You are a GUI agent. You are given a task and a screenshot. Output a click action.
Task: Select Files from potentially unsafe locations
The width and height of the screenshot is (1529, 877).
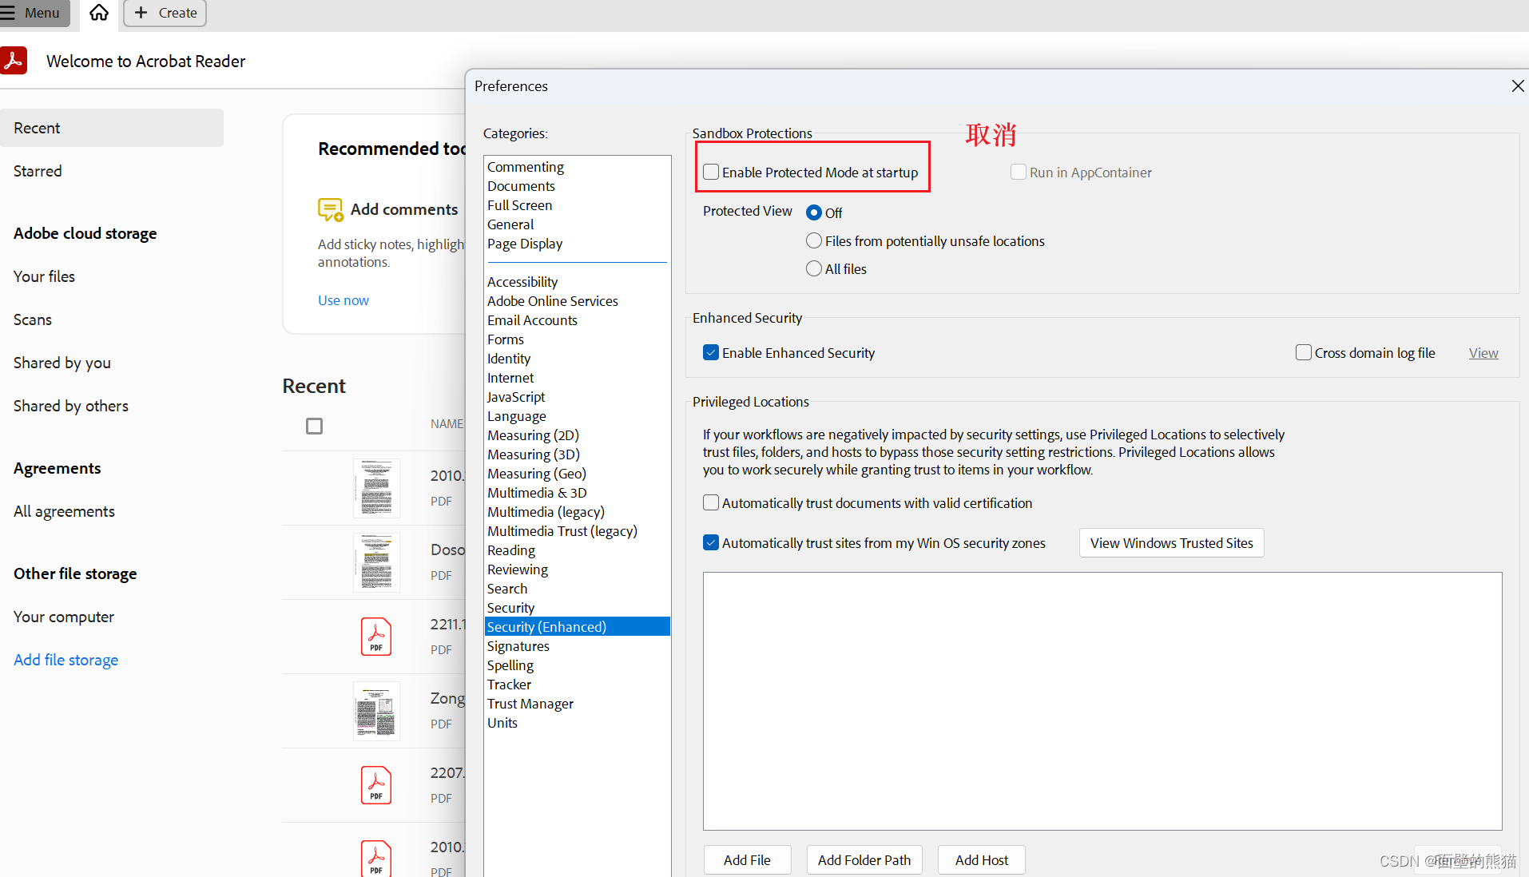click(x=814, y=240)
